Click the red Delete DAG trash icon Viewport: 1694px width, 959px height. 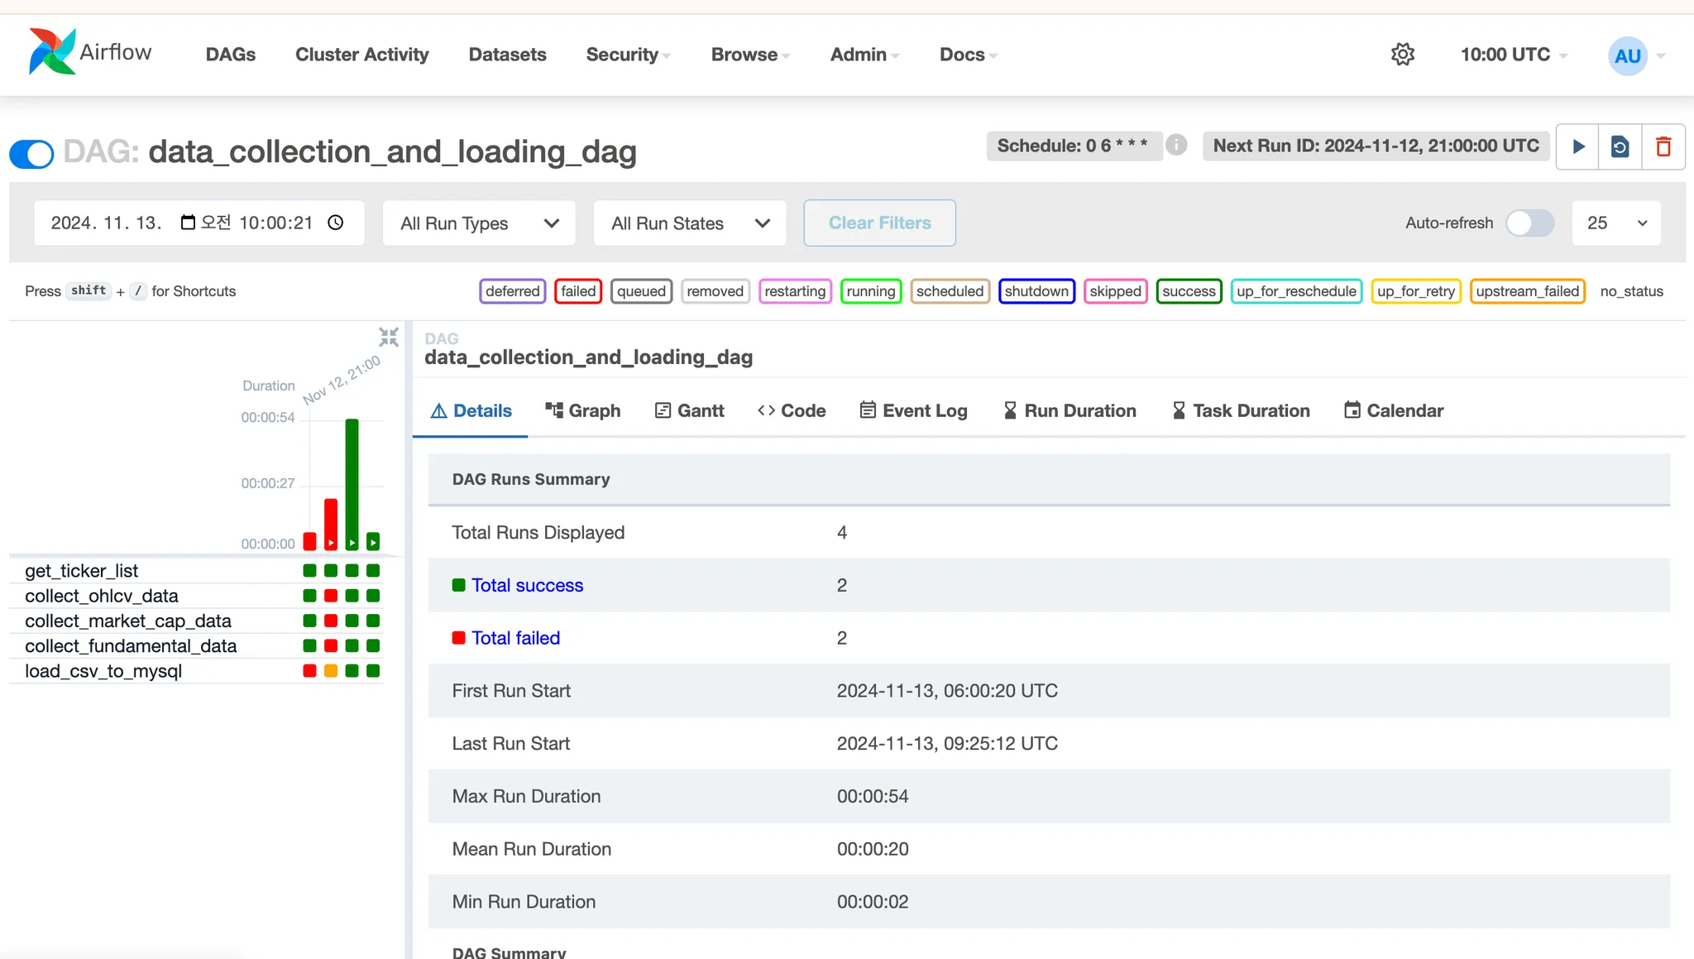click(x=1663, y=146)
